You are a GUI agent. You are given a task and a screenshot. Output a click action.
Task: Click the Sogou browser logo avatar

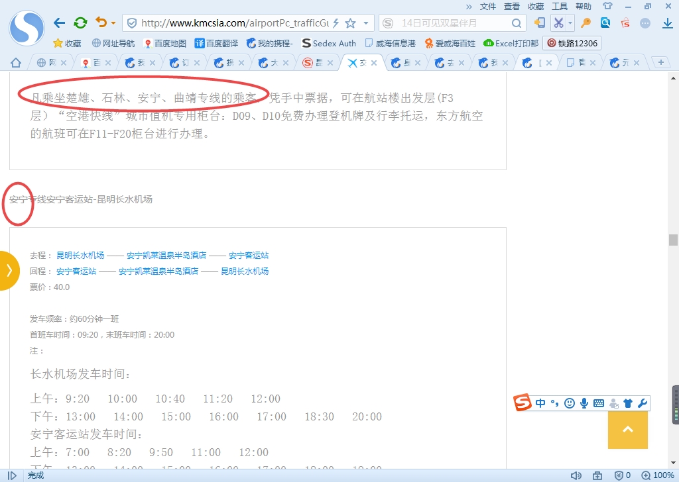coord(27,28)
